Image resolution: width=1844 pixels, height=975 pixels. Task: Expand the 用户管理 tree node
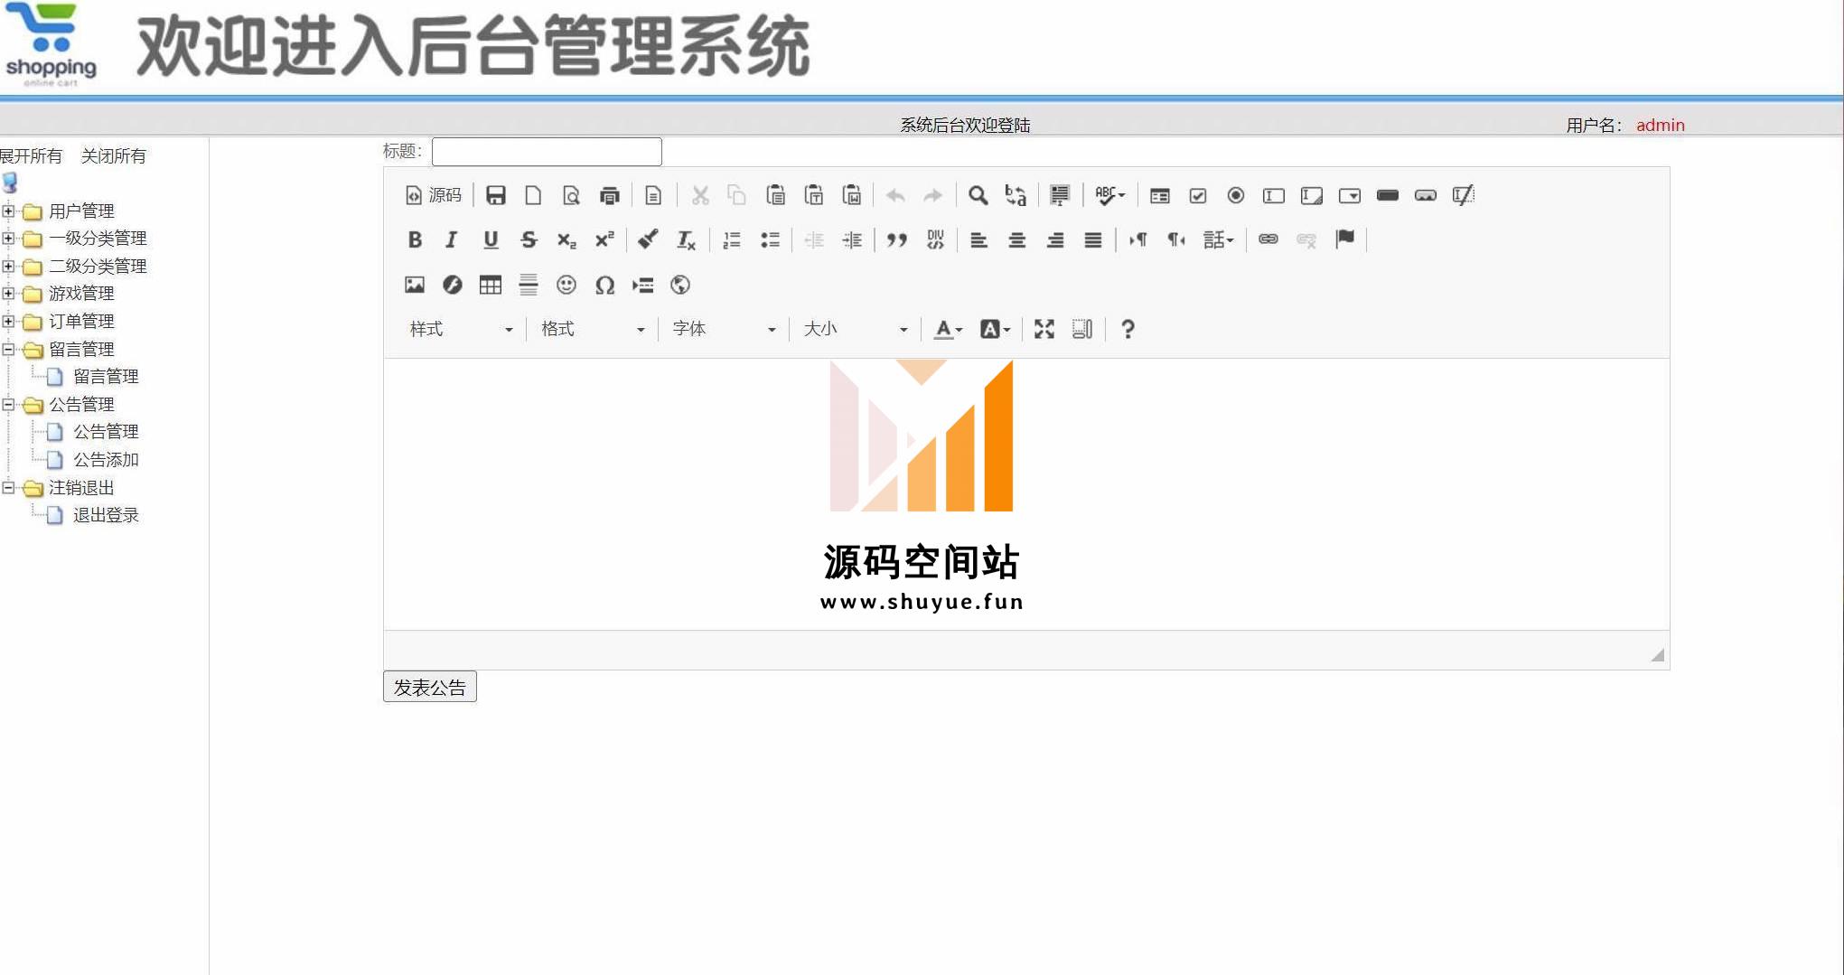(8, 211)
